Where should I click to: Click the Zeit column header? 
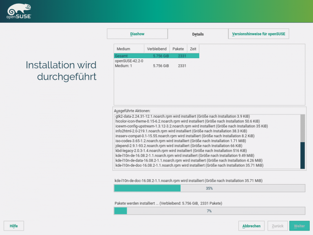pos(193,49)
